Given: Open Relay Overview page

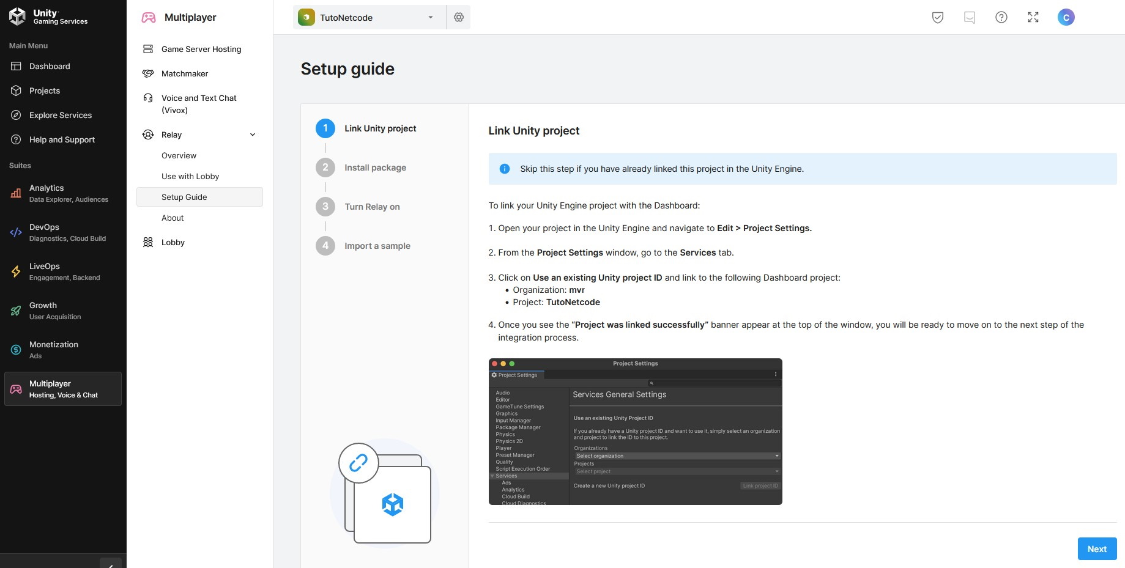Looking at the screenshot, I should tap(179, 155).
